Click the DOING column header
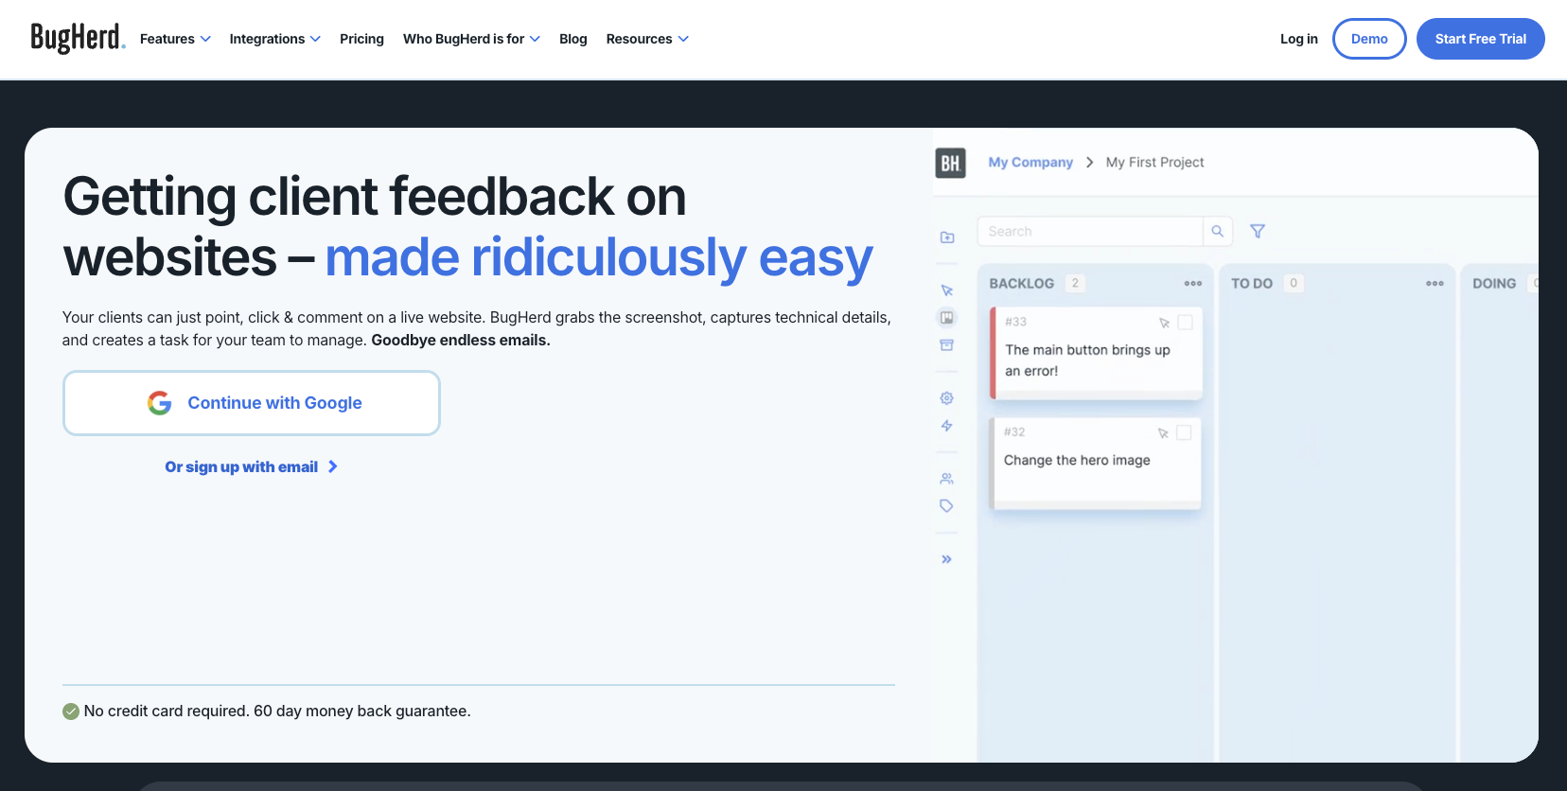Screen dimensions: 1567x791 (x=1494, y=283)
